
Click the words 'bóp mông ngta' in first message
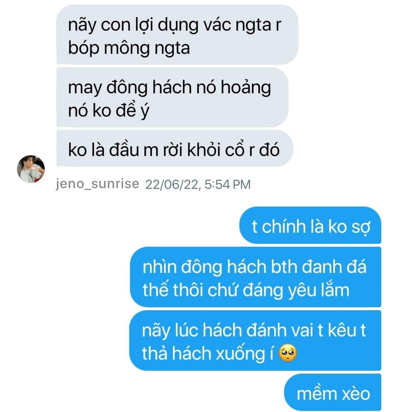[129, 48]
